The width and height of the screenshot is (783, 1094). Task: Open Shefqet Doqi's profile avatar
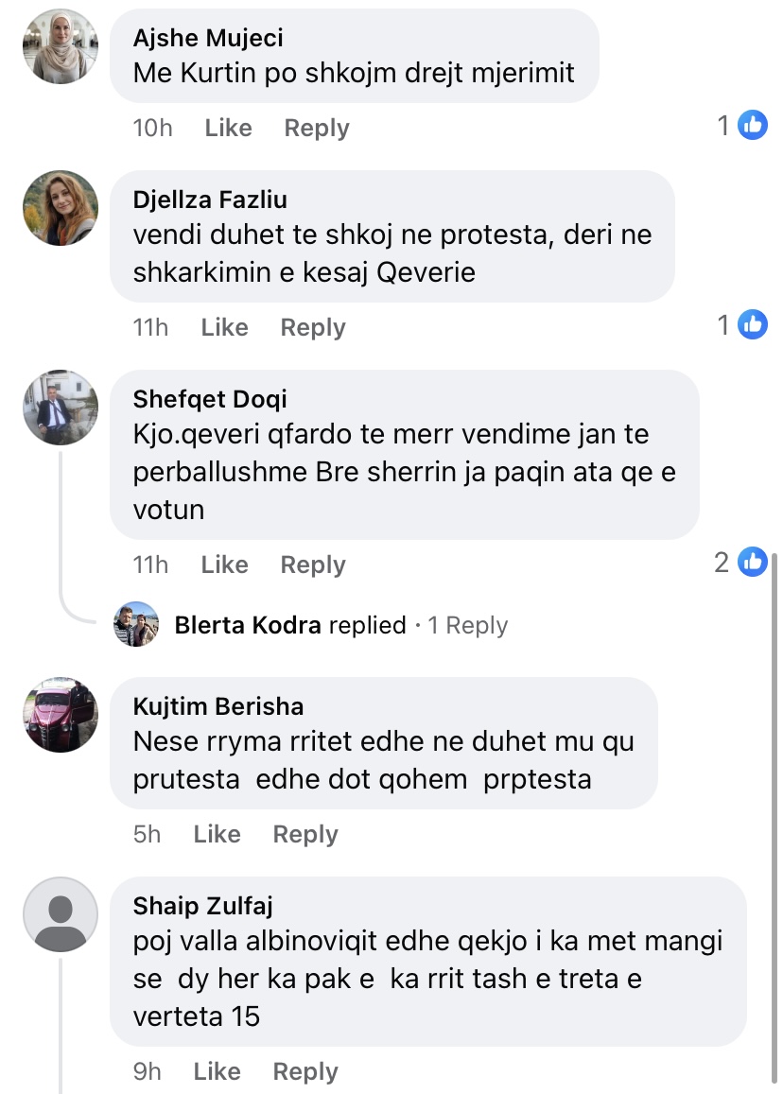pyautogui.click(x=61, y=408)
